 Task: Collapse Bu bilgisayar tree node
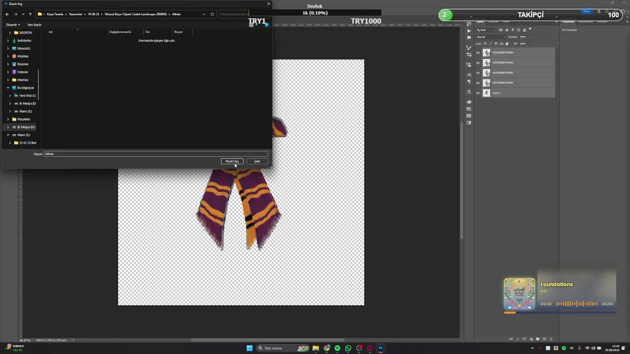[8, 88]
